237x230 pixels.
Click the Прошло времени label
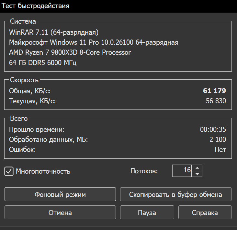[37, 130]
